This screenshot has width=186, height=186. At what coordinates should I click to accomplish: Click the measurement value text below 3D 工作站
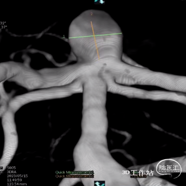(138, 176)
